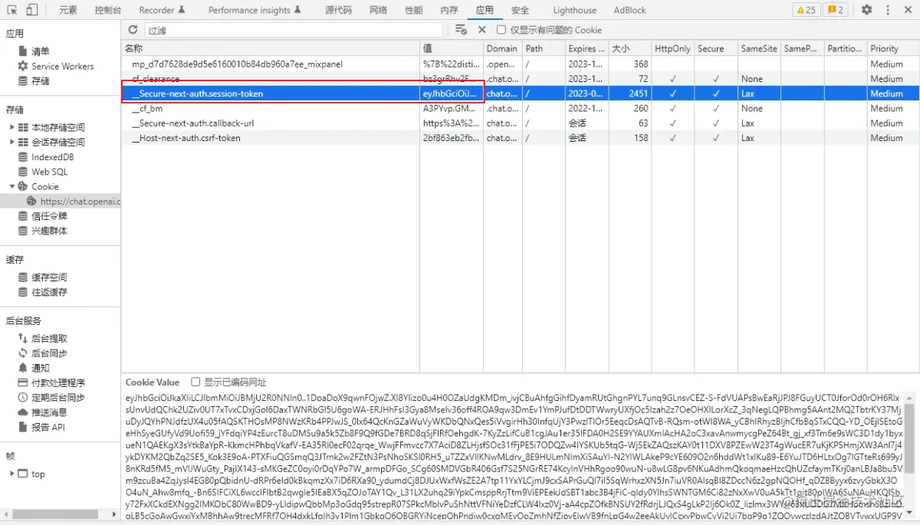This screenshot has height=525, width=920.
Task: Open 往返缓存 in the sidebar
Action: tap(49, 292)
